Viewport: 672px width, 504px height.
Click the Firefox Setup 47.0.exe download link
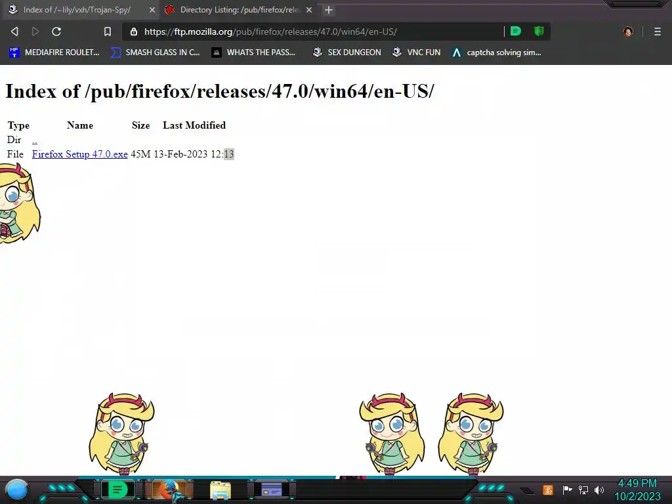[79, 154]
